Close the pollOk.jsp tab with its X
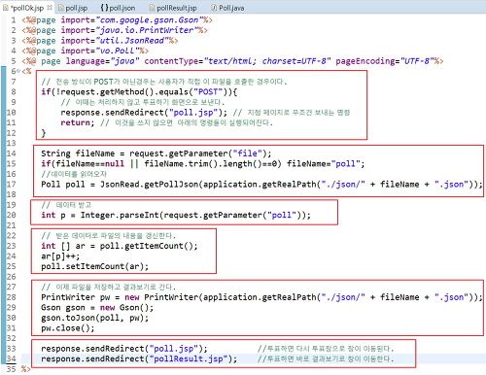 click(x=50, y=7)
